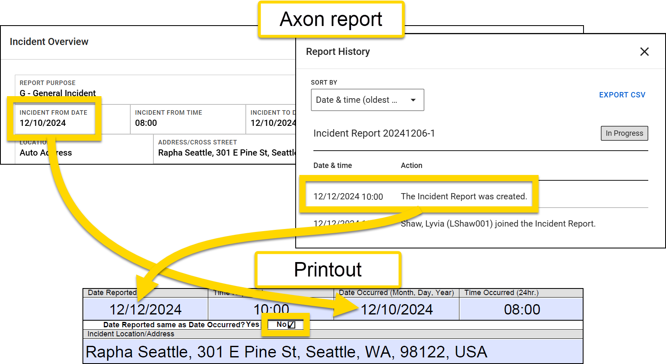Open the Sort By dropdown
Screen dimensions: 666x364
[x=367, y=100]
